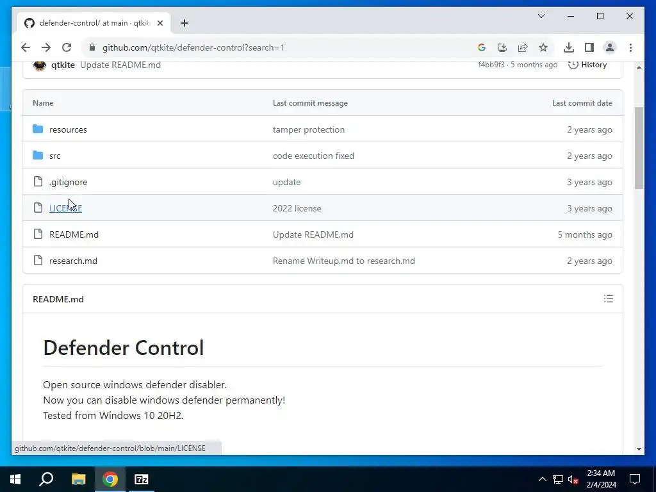
Task: Click the Defender Control heading
Action: point(124,348)
